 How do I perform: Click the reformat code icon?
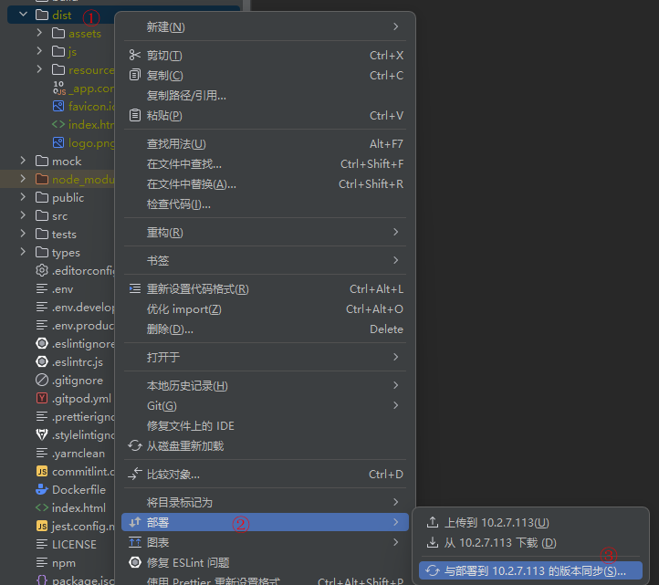coord(135,289)
